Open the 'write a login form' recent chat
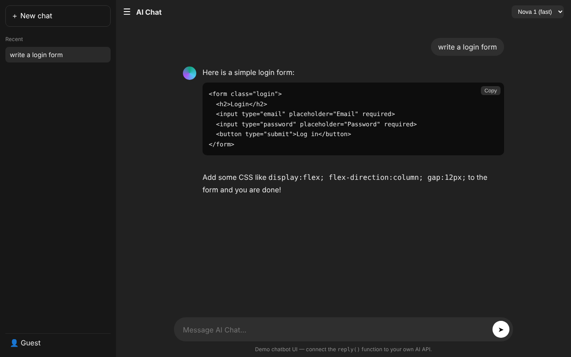The width and height of the screenshot is (571, 357). tap(58, 55)
